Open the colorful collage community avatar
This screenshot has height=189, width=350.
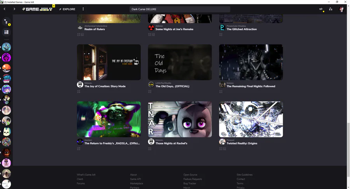[6, 142]
